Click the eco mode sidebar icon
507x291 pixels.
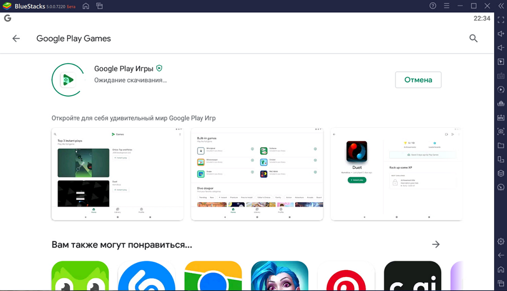[x=501, y=187]
